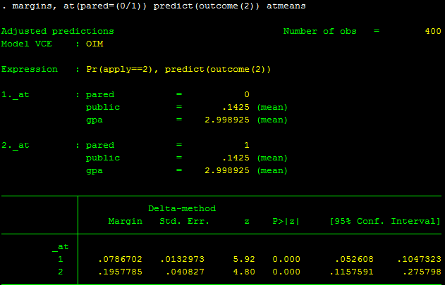
Task: Select the '1._at' scenario label
Action: [16, 94]
